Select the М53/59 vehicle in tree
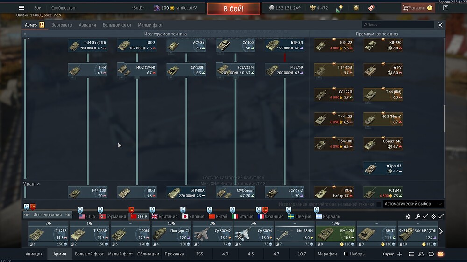This screenshot has width=467, height=262. pos(285,70)
